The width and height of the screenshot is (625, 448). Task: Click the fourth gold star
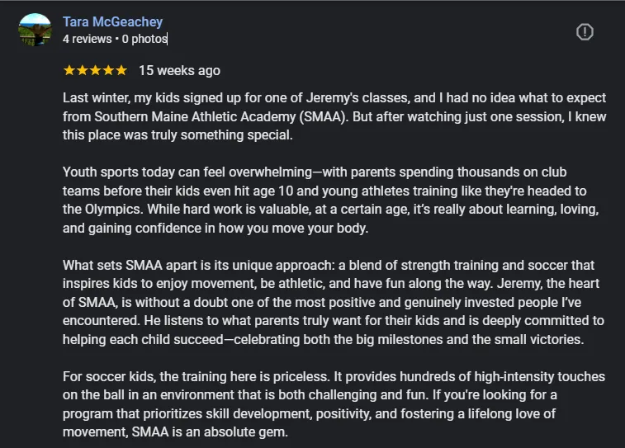point(108,70)
